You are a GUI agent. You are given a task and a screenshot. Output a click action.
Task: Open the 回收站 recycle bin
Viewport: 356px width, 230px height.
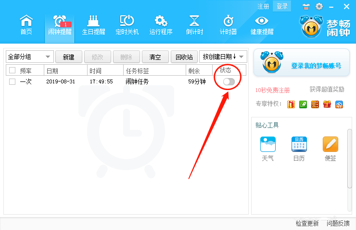[184, 57]
